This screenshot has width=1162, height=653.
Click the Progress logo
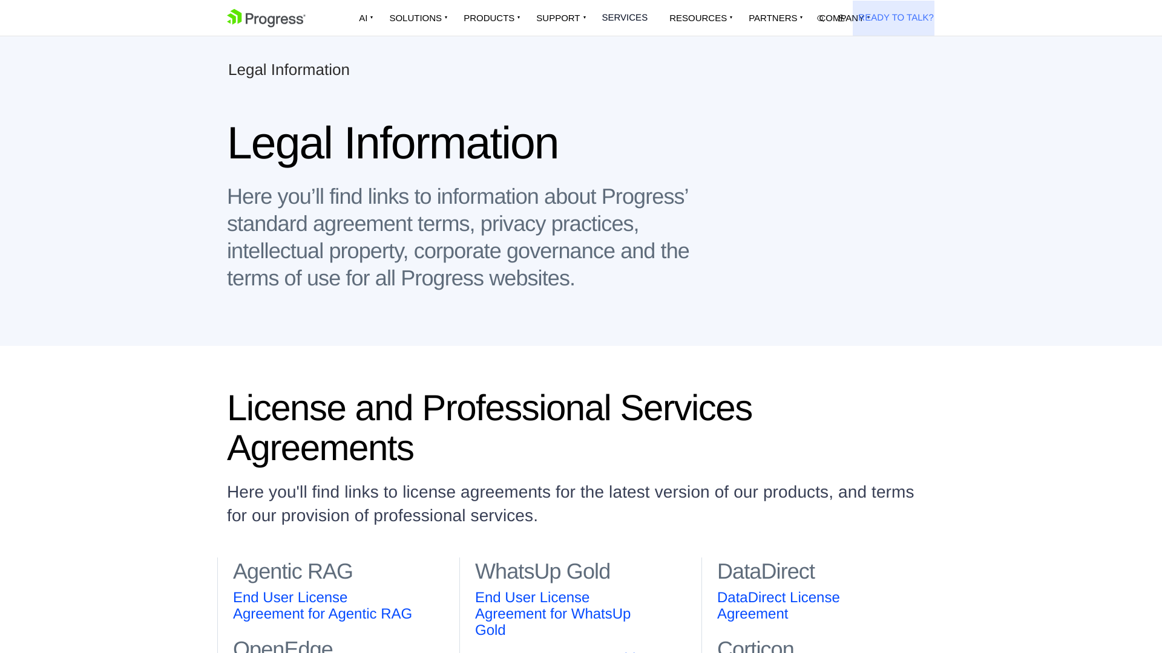266,18
